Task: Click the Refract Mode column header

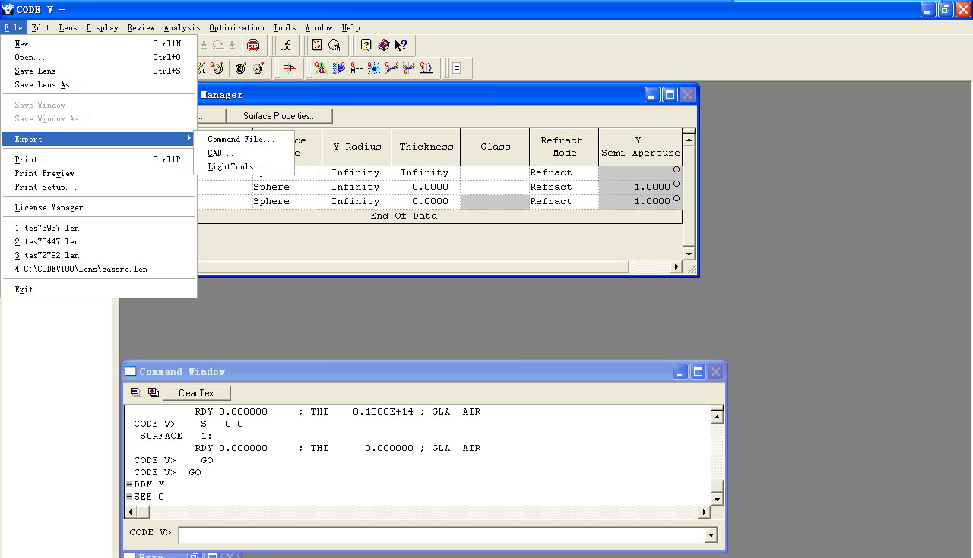Action: click(563, 147)
